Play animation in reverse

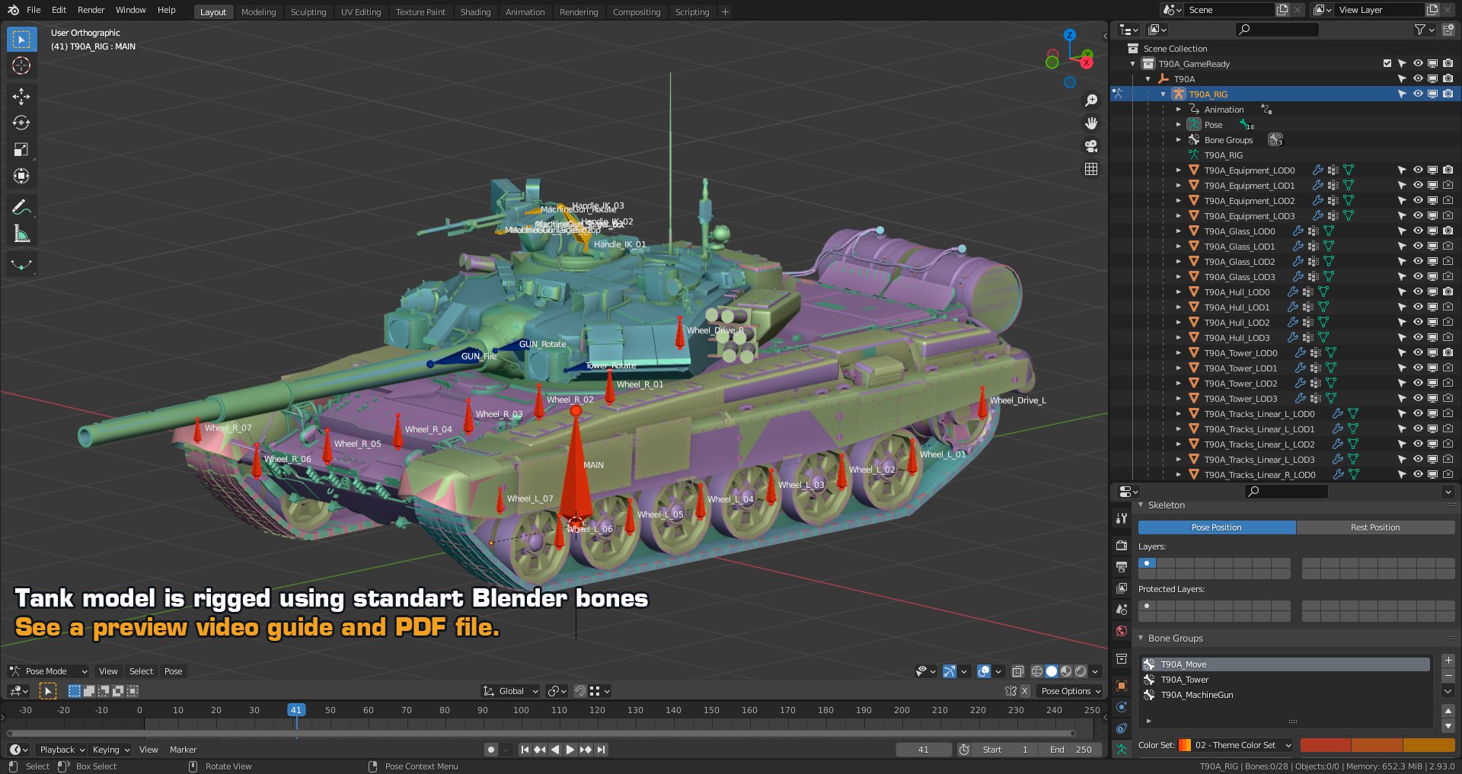(555, 750)
